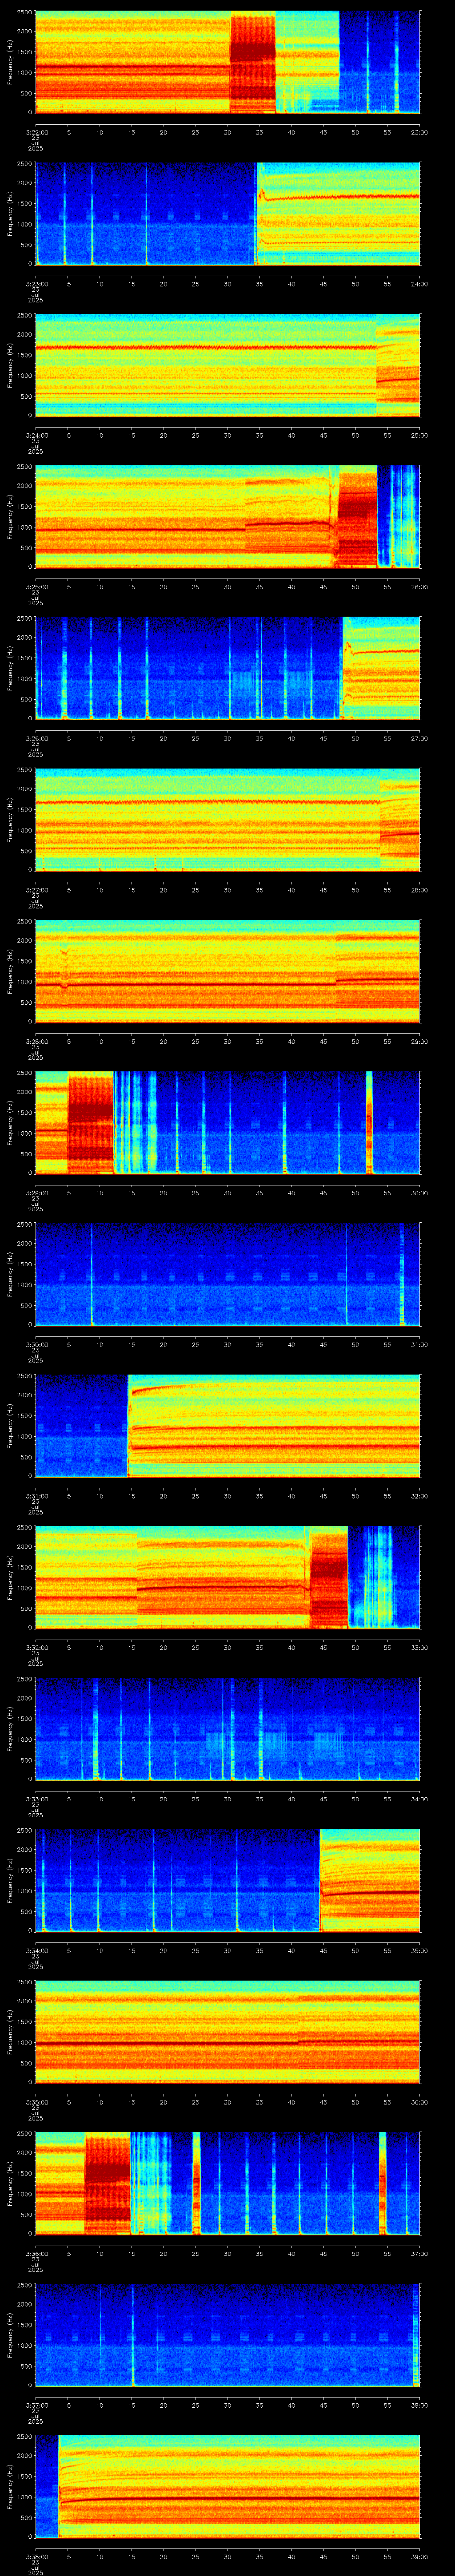Open the spectrogram panel starting at 3:32:00
The height and width of the screenshot is (2576, 455).
point(228,1577)
